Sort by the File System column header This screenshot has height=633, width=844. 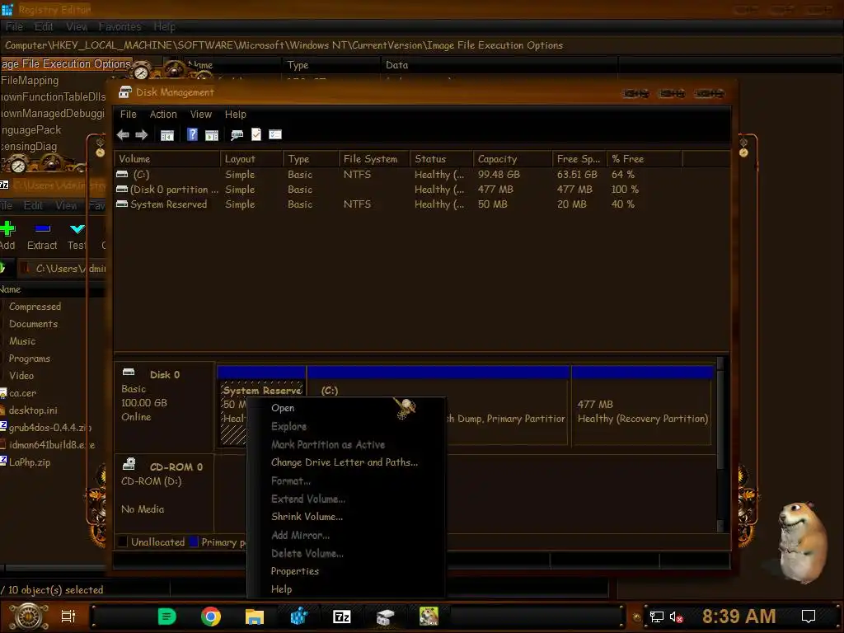pos(374,159)
